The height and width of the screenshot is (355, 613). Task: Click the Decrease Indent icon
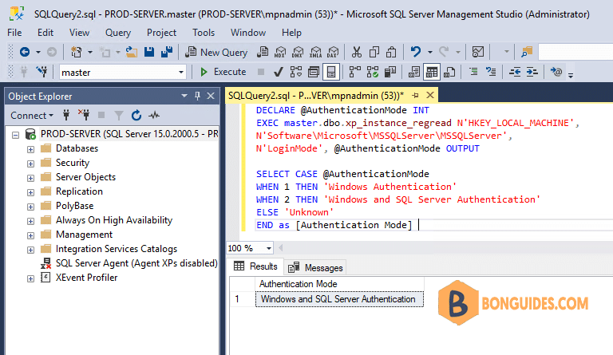tap(515, 72)
